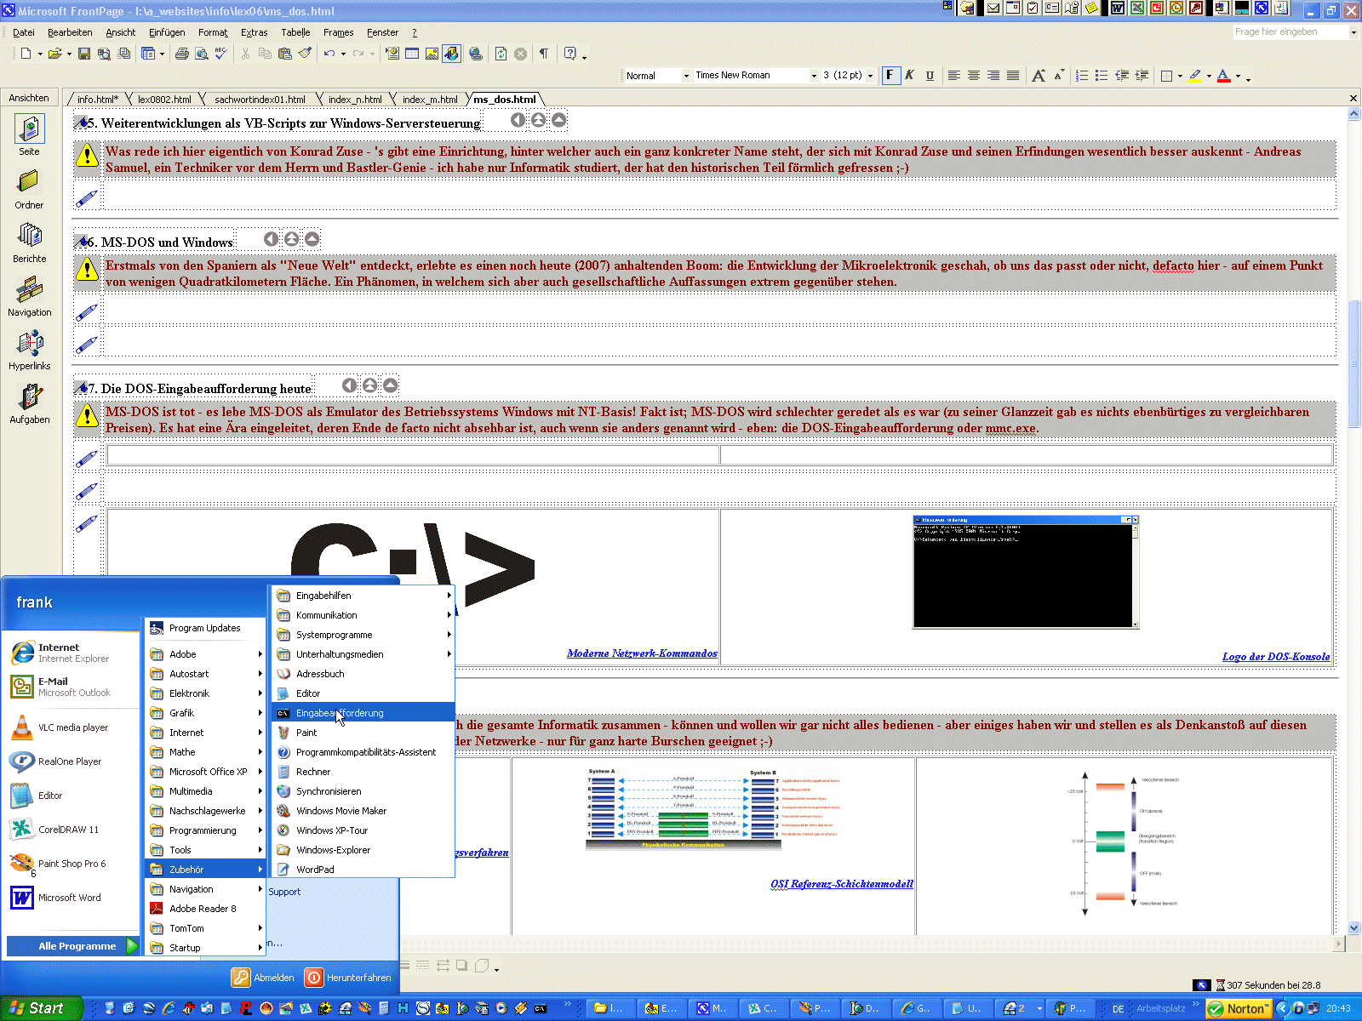The image size is (1362, 1021).
Task: Toggle right text alignment
Action: (x=993, y=76)
